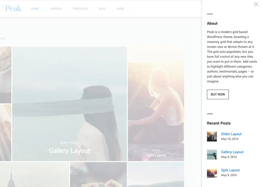
Task: Select the Travel category tag above Split Layout
Action: [x=156, y=150]
